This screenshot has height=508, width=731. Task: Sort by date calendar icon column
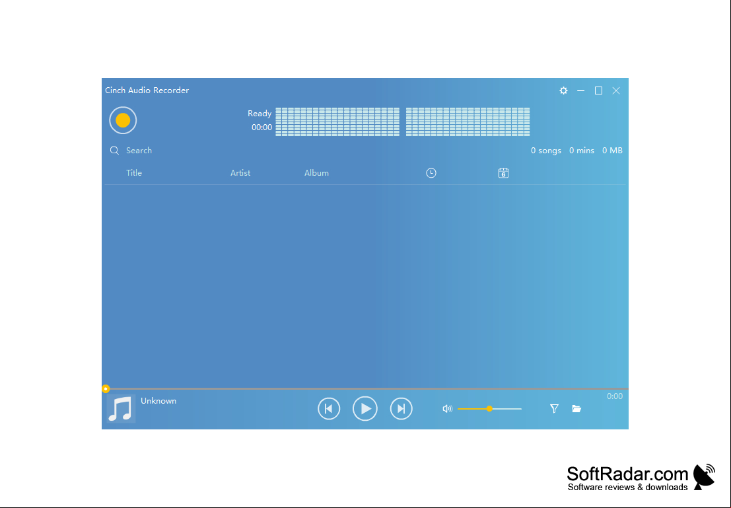point(503,173)
